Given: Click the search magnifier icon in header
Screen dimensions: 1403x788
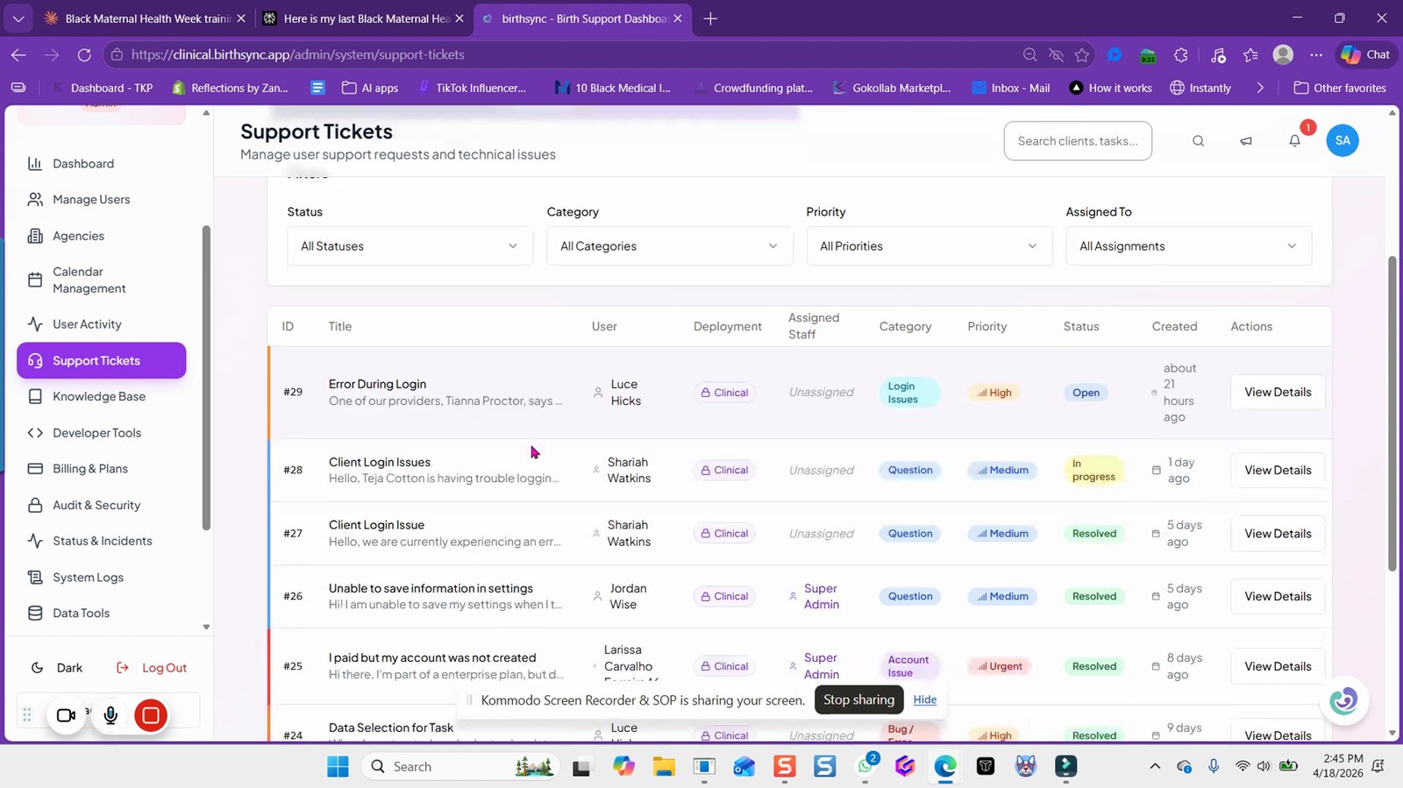Looking at the screenshot, I should pyautogui.click(x=1198, y=141).
